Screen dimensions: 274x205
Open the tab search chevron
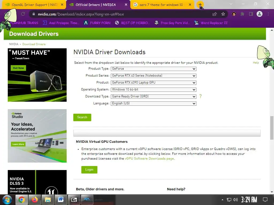(231, 4)
